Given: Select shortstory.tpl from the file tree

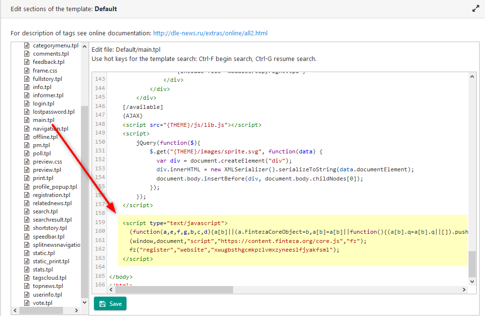Looking at the screenshot, I should pyautogui.click(x=49, y=228).
